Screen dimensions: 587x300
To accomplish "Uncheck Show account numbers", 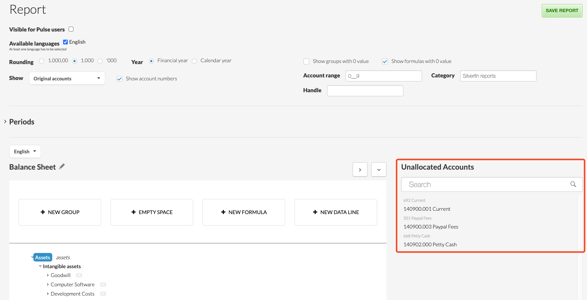I will [119, 79].
